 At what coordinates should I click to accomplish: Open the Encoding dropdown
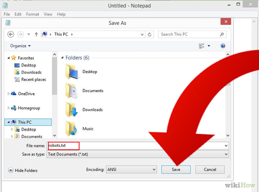(x=131, y=170)
